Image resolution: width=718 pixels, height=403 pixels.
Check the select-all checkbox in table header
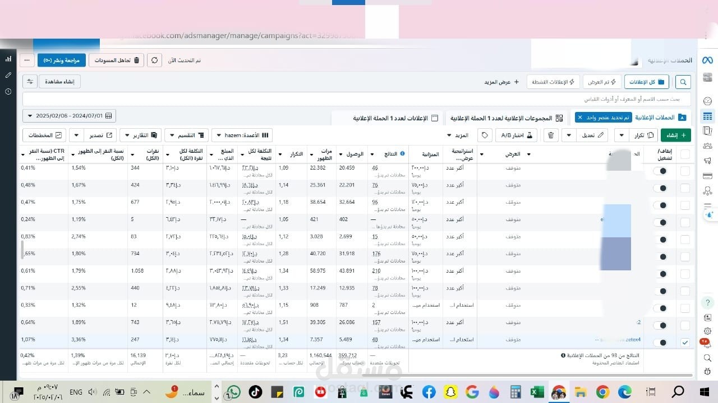pyautogui.click(x=685, y=154)
